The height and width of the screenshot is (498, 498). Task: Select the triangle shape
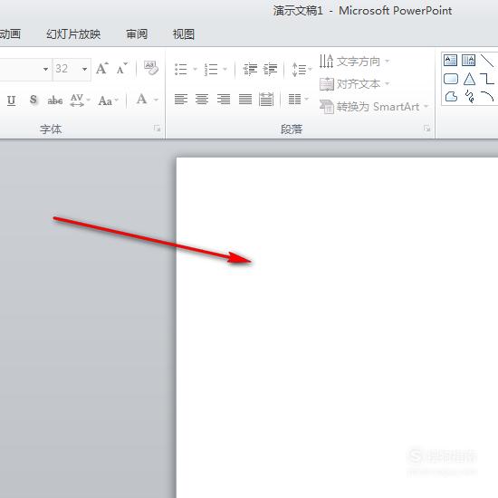(x=469, y=79)
